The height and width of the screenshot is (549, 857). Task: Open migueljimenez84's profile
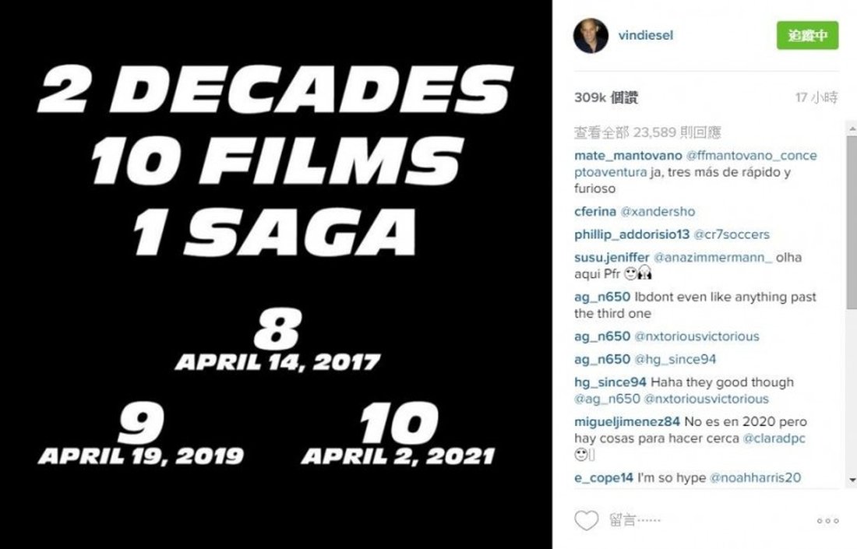(628, 423)
